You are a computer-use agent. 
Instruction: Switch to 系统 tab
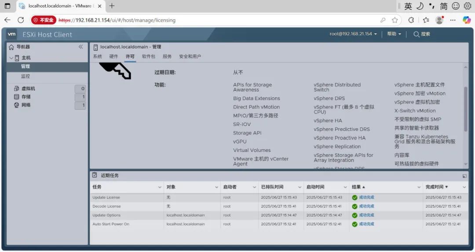(x=97, y=57)
